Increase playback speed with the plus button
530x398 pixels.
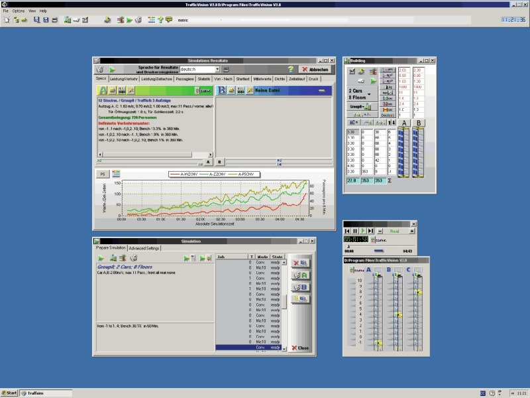point(411,231)
